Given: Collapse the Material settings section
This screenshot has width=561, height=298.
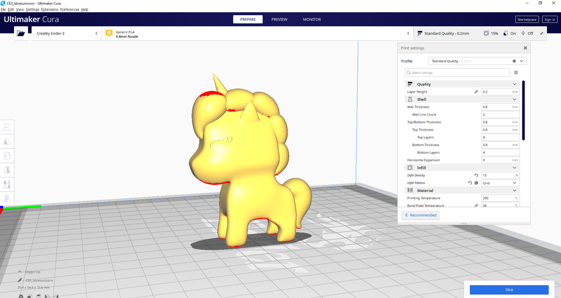Looking at the screenshot, I should [x=515, y=191].
